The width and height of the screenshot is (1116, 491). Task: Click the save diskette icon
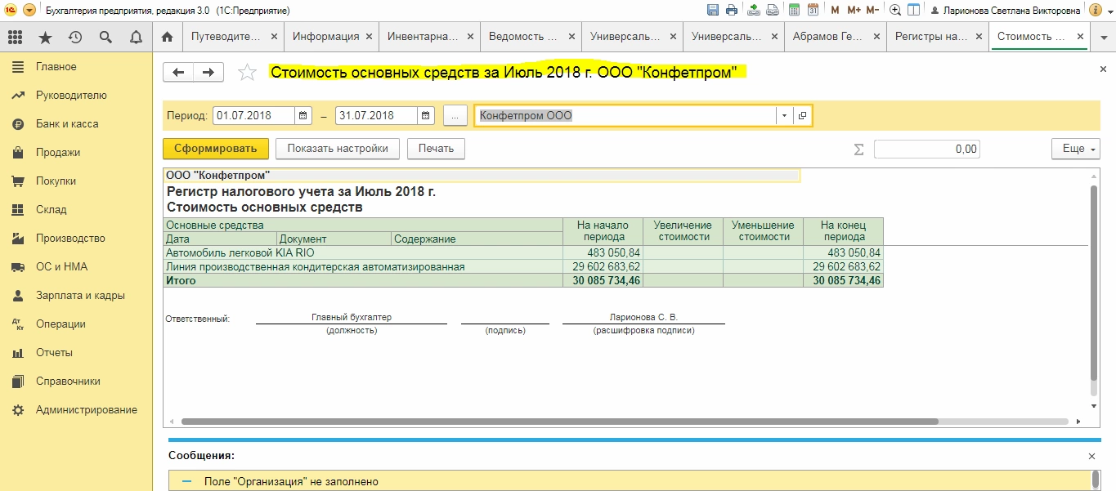[712, 11]
